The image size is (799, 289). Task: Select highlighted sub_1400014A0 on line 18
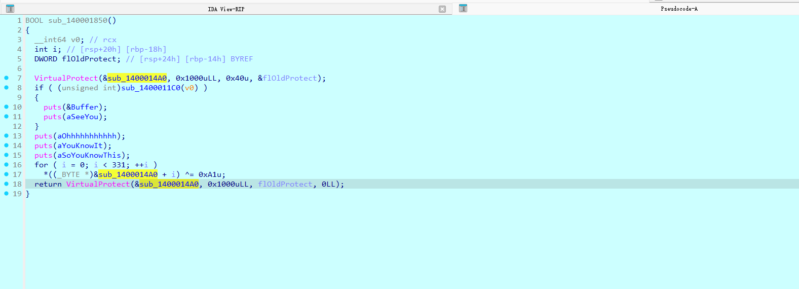pyautogui.click(x=169, y=184)
